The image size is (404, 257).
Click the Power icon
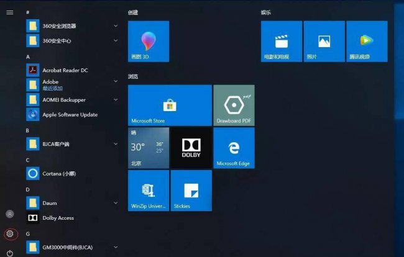(x=10, y=253)
